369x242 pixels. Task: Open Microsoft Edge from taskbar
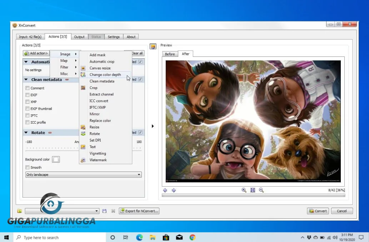139,237
